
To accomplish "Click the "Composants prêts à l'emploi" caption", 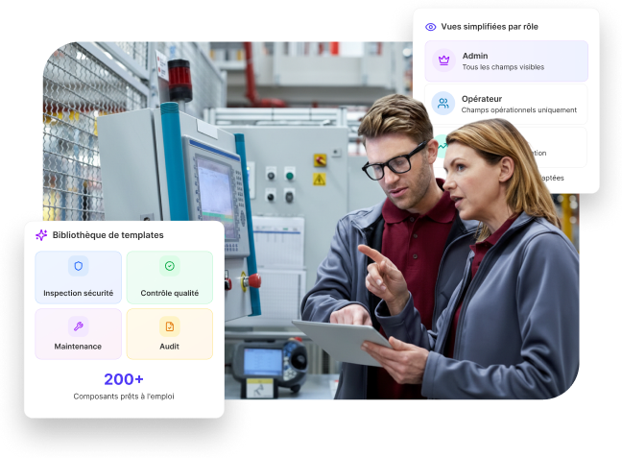I will click(x=124, y=397).
